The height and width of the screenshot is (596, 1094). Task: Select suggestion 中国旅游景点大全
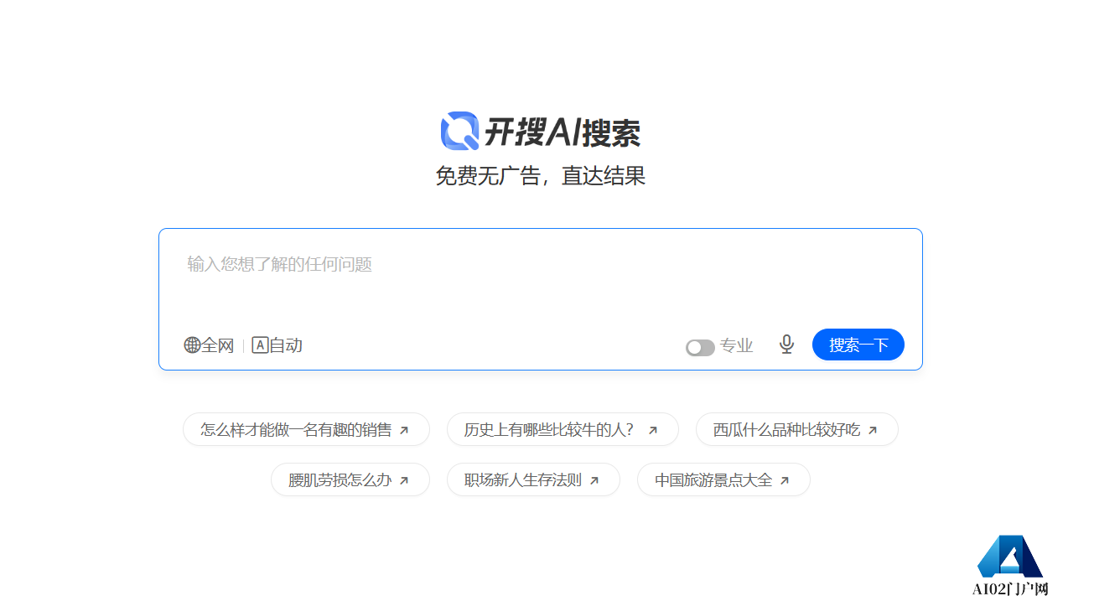(x=723, y=479)
